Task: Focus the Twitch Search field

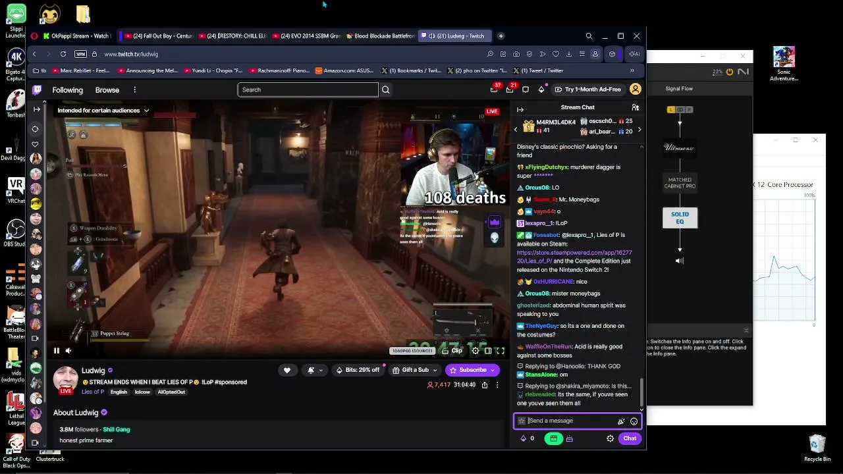Action: (x=308, y=90)
